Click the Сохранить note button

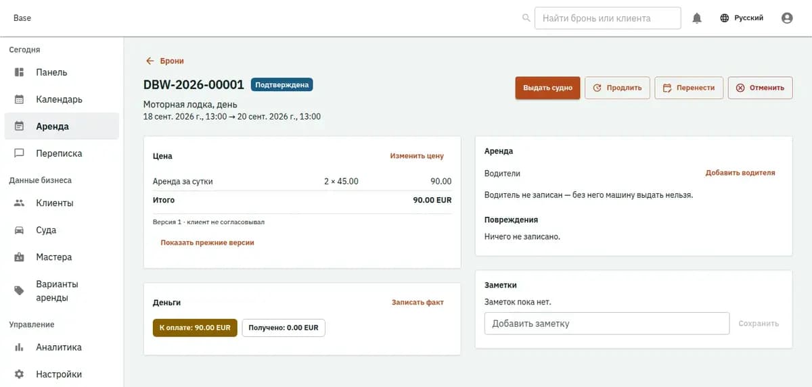tap(759, 324)
